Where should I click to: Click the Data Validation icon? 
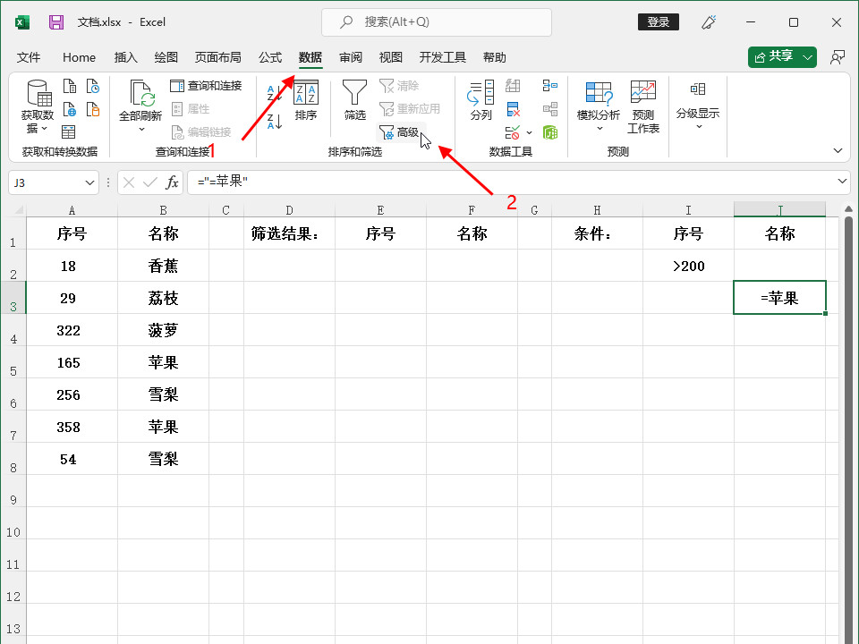coord(513,132)
